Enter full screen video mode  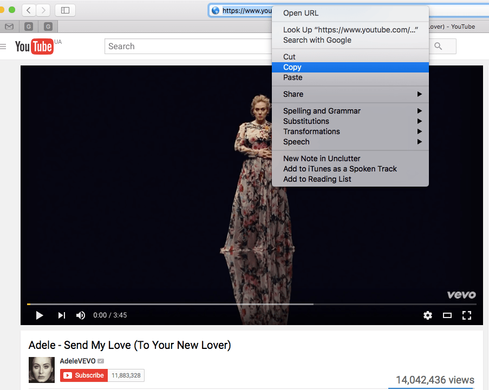467,315
